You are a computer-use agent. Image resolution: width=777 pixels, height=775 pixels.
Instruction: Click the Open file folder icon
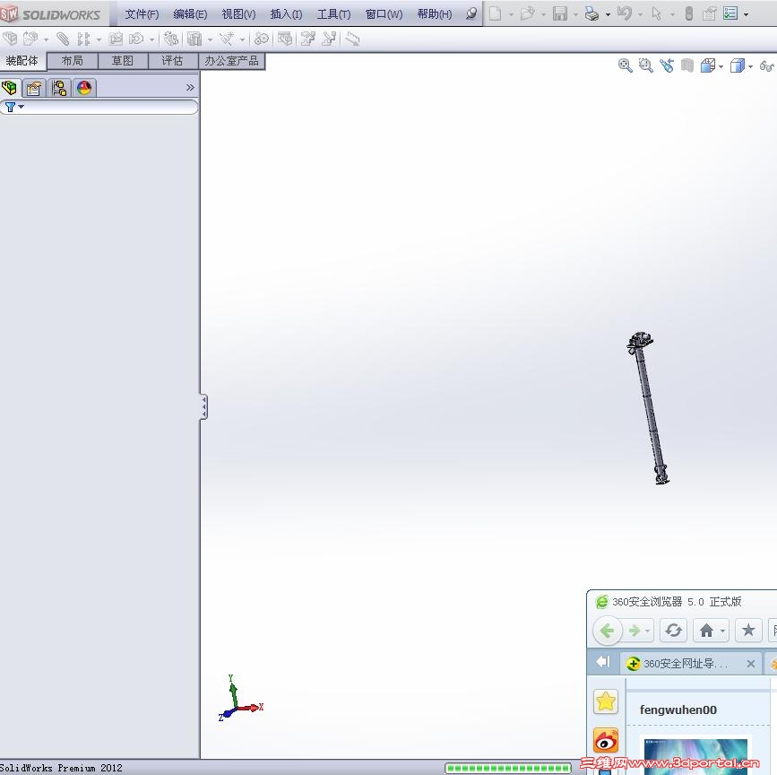coord(527,13)
